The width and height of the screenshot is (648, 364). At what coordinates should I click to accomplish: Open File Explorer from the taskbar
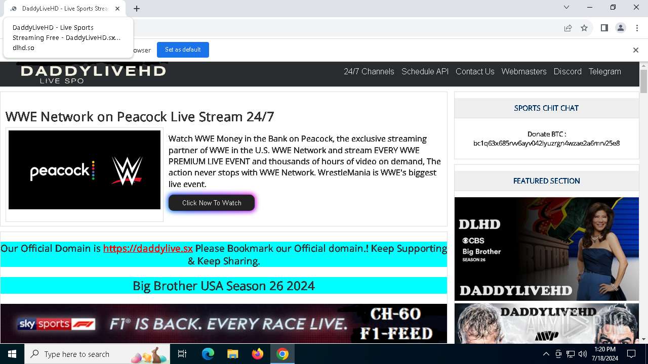[x=233, y=354]
